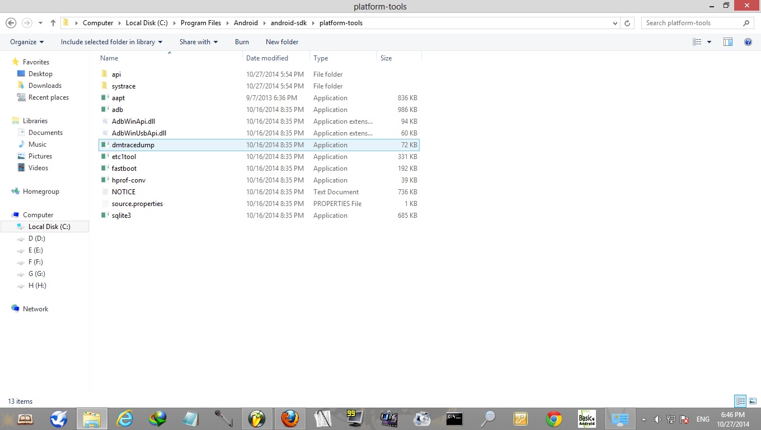The height and width of the screenshot is (430, 761).
Task: Open Internet Explorer from the taskbar
Action: 124,419
